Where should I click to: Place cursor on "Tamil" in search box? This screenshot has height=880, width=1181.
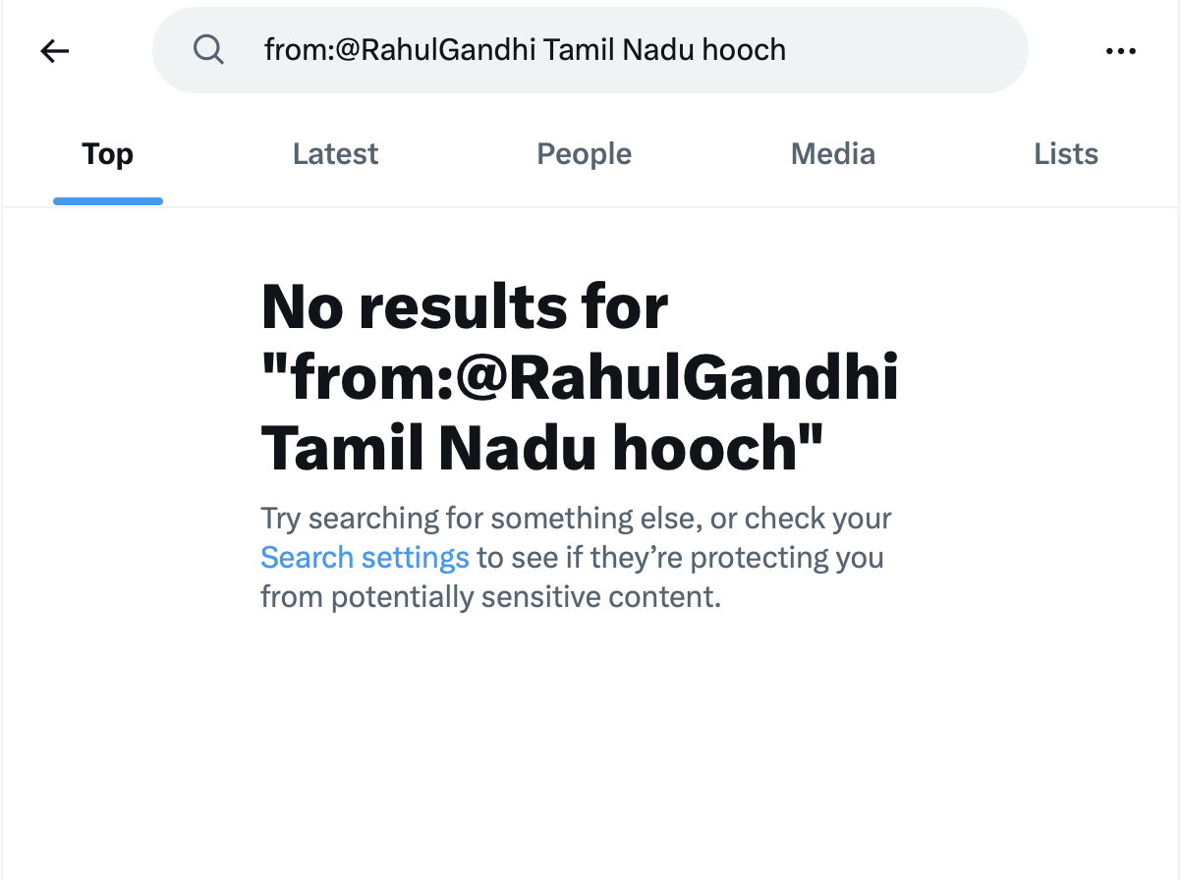(574, 50)
